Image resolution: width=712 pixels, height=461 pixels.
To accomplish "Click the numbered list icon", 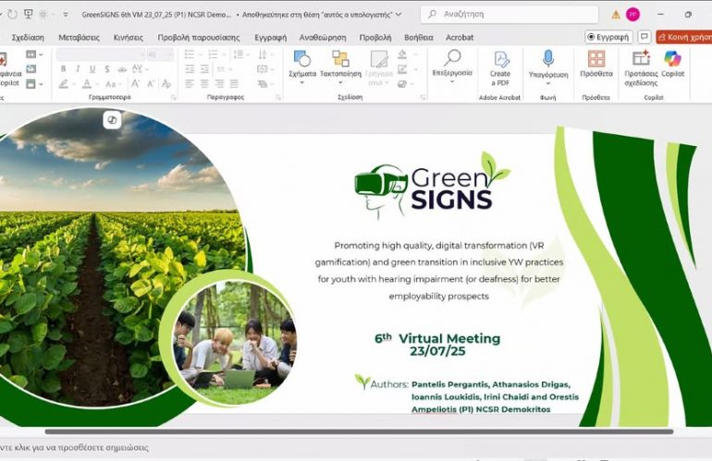I will 213,55.
